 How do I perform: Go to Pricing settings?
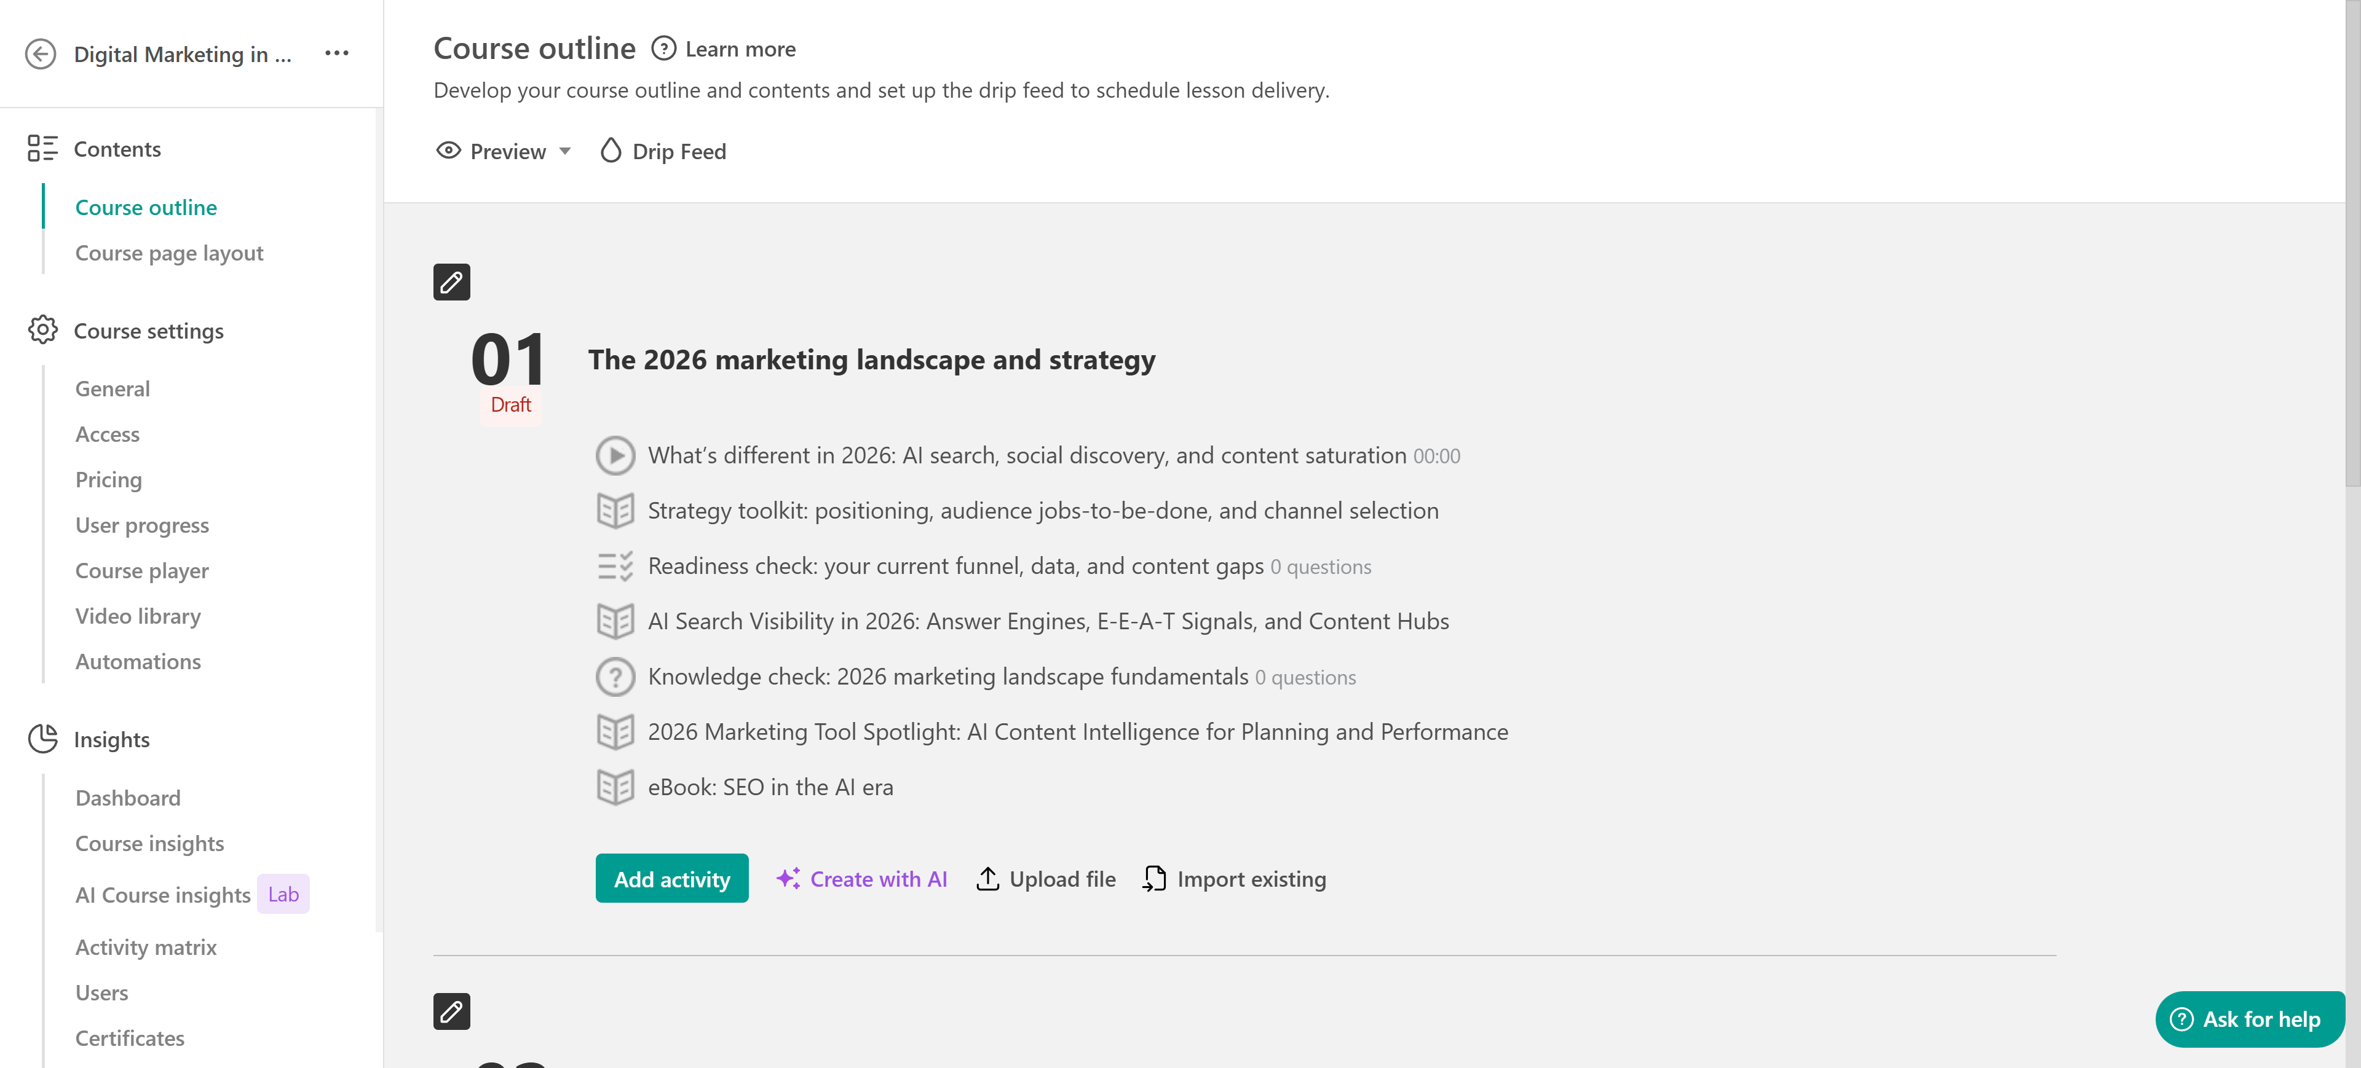108,480
